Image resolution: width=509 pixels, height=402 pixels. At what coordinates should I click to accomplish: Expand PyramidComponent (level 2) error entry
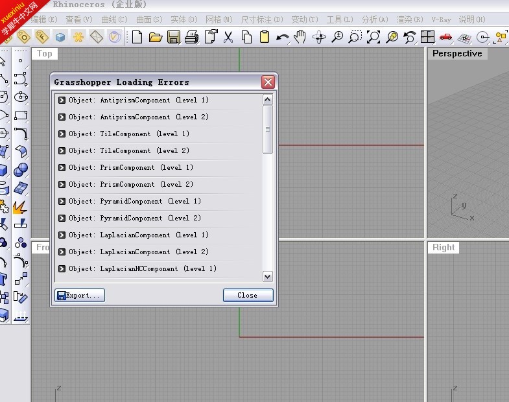62,219
